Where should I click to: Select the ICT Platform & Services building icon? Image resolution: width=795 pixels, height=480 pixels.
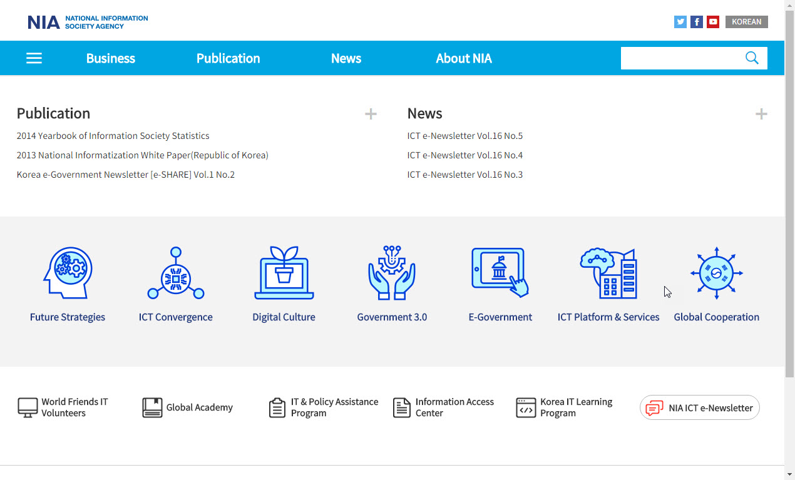coord(608,273)
